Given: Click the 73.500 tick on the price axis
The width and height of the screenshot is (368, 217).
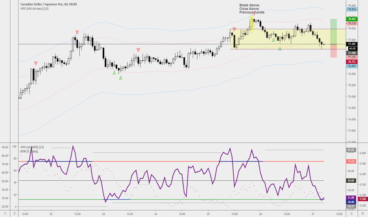Looking at the screenshot, I should [x=352, y=131].
